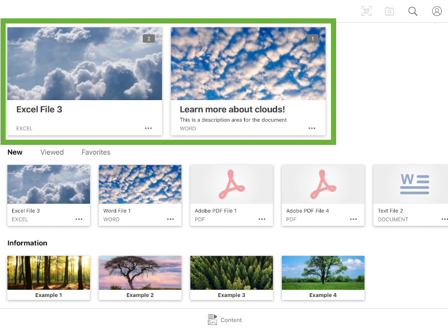Click the document description text

[x=233, y=120]
